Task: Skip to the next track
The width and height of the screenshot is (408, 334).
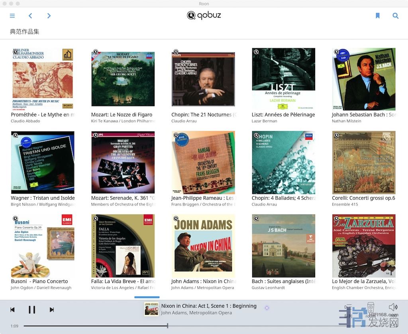Action: pos(52,310)
